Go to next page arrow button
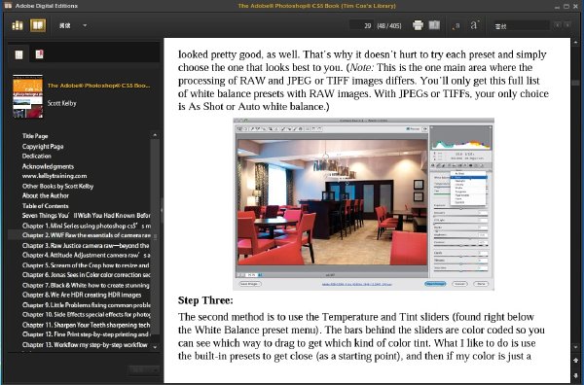This screenshot has width=584, height=385. tap(575, 375)
